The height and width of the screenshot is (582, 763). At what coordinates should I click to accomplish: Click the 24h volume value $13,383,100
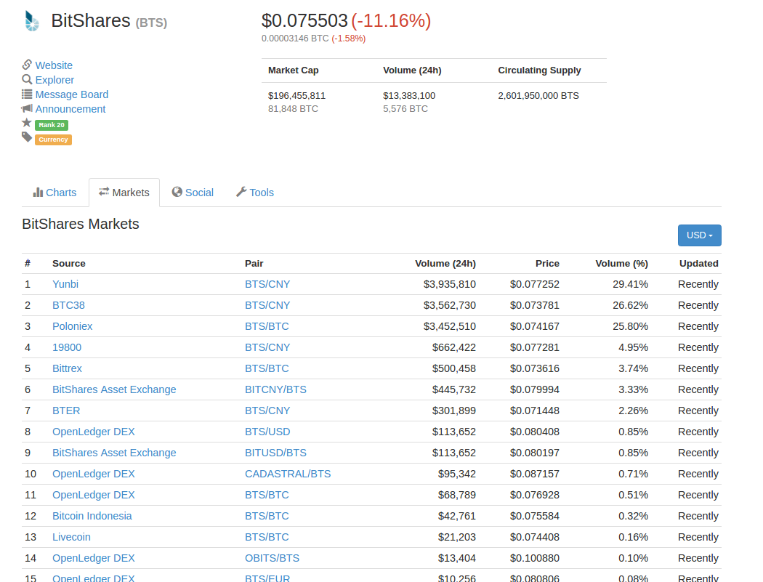coord(409,95)
